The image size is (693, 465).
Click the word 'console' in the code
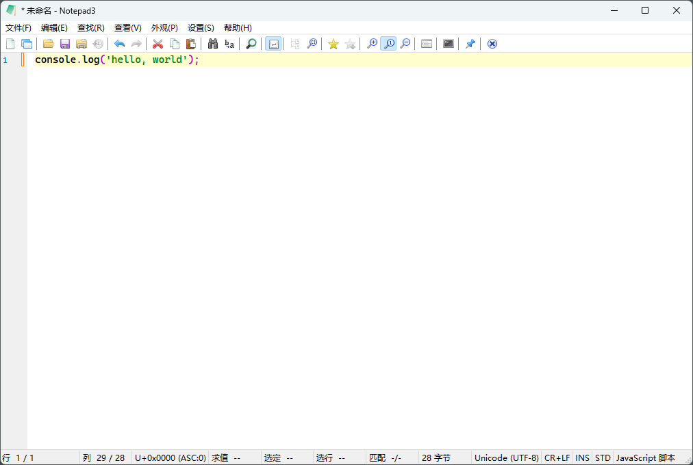pos(55,59)
